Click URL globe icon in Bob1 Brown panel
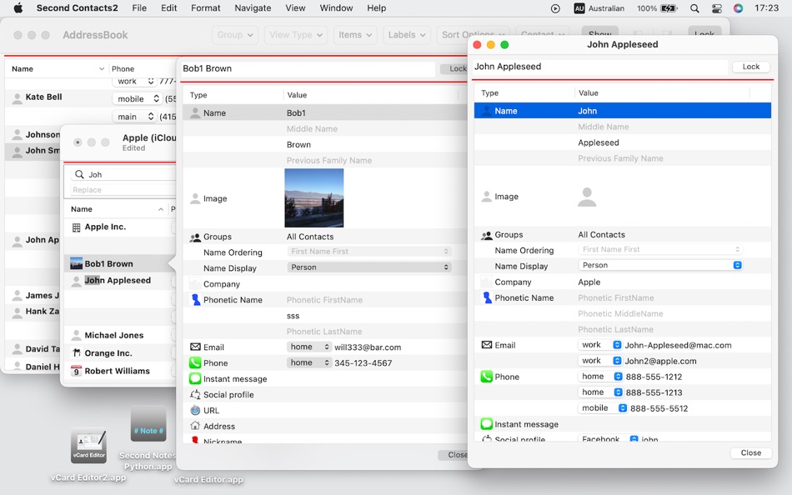The height and width of the screenshot is (495, 792). click(x=195, y=410)
